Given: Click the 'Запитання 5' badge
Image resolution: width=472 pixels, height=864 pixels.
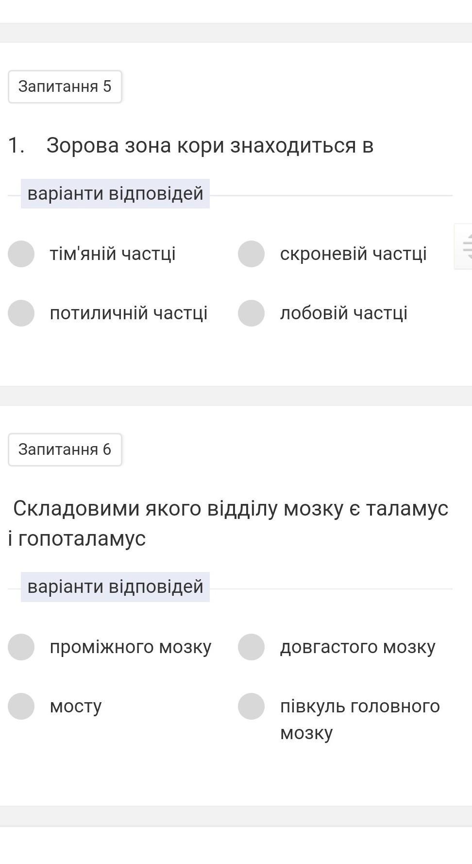Looking at the screenshot, I should [65, 86].
